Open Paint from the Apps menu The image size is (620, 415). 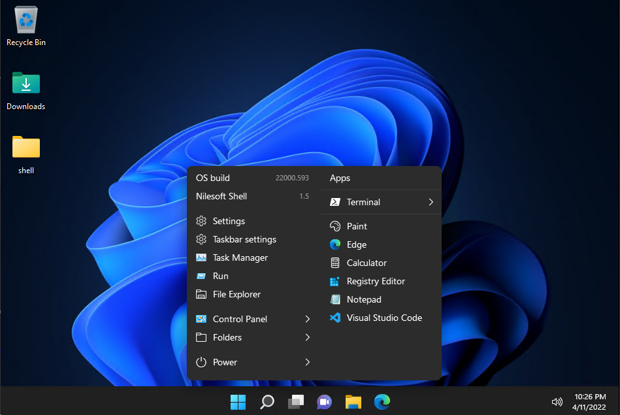(x=357, y=226)
